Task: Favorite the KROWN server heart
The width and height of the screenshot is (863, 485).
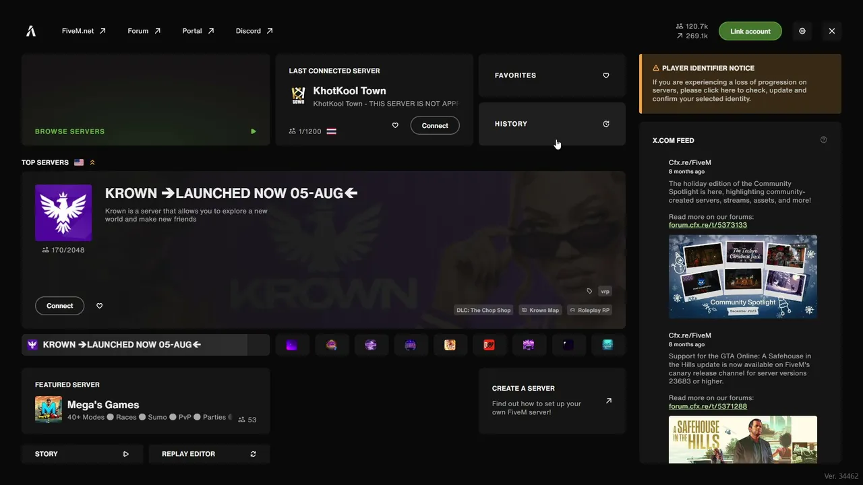Action: [100, 306]
